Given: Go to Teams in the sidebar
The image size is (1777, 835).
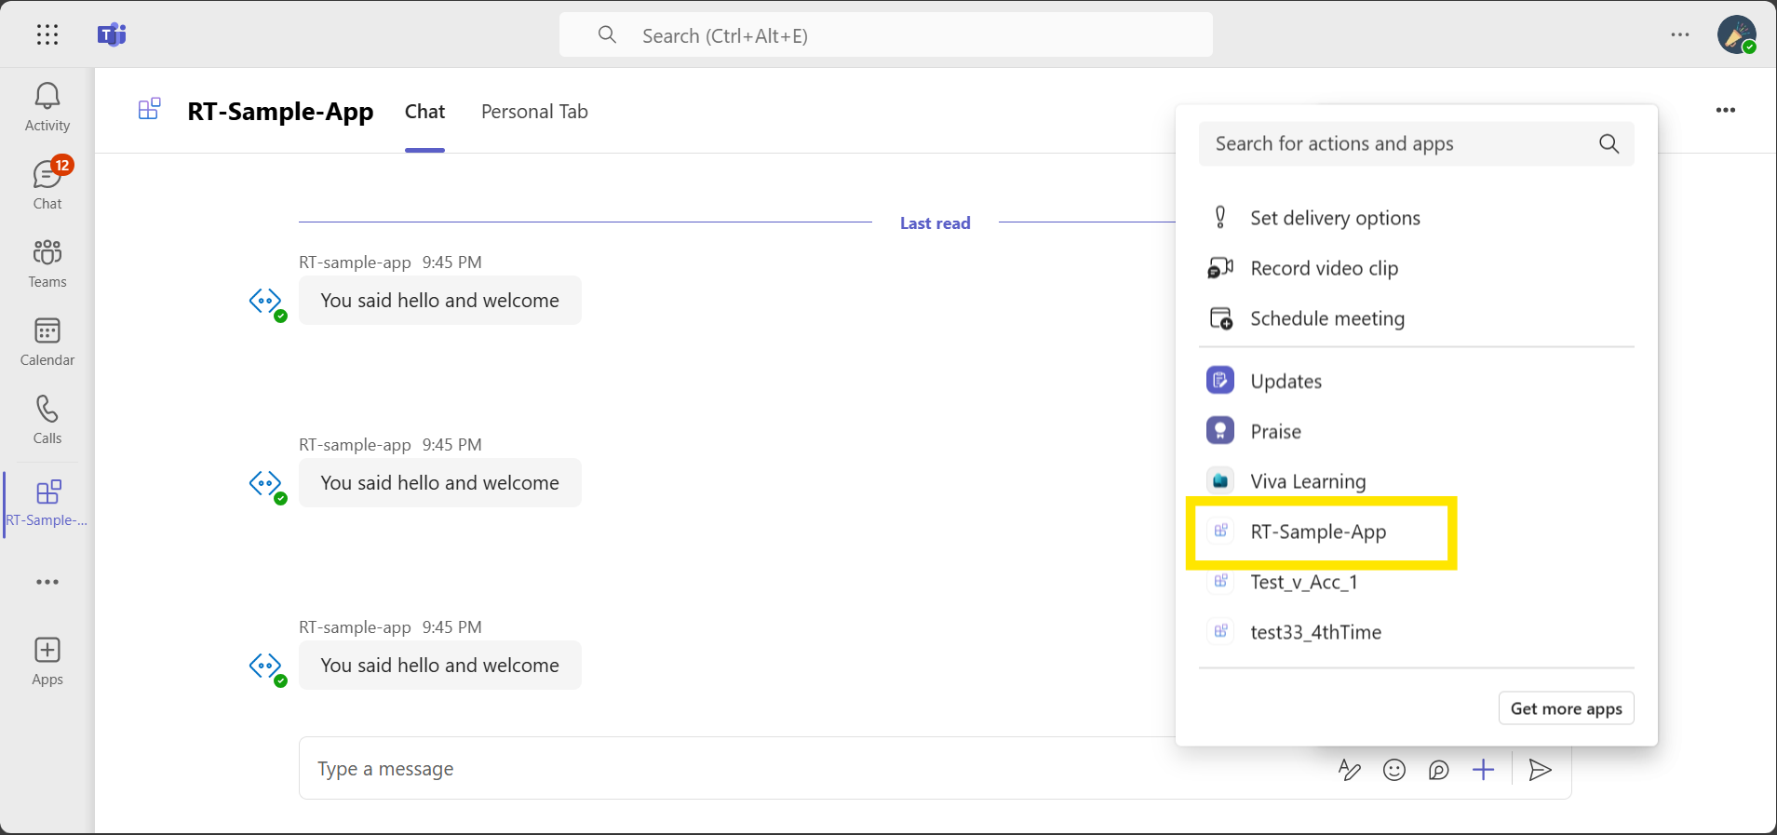Looking at the screenshot, I should pos(47,263).
